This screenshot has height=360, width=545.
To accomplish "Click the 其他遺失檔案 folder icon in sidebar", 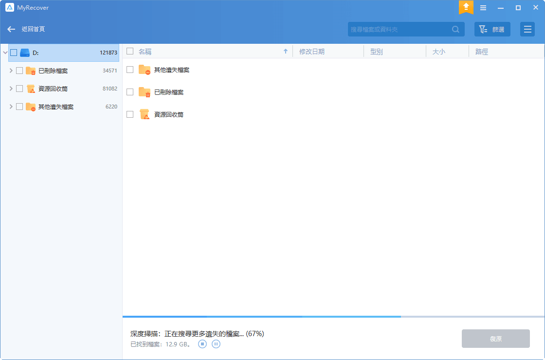I will tap(31, 107).
